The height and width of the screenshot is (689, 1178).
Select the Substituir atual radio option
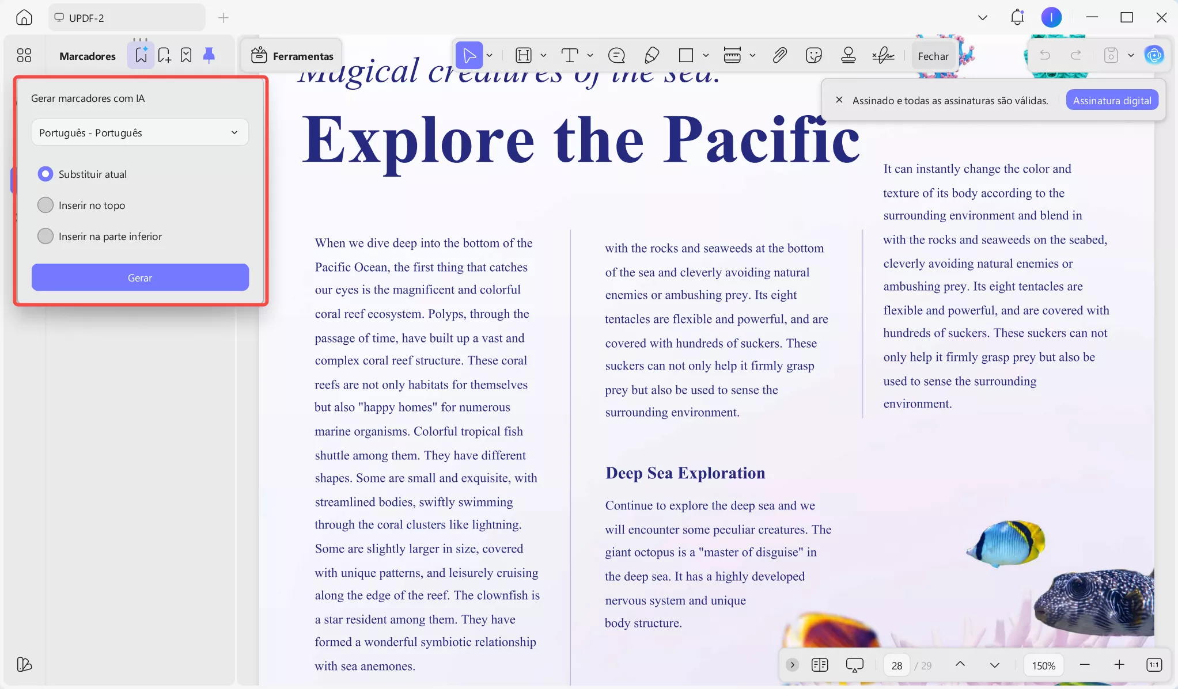[x=46, y=174]
